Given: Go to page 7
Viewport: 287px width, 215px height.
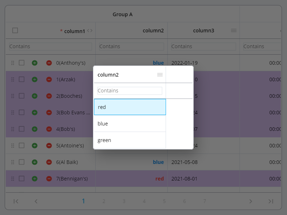Looking at the screenshot, I should (x=205, y=201).
